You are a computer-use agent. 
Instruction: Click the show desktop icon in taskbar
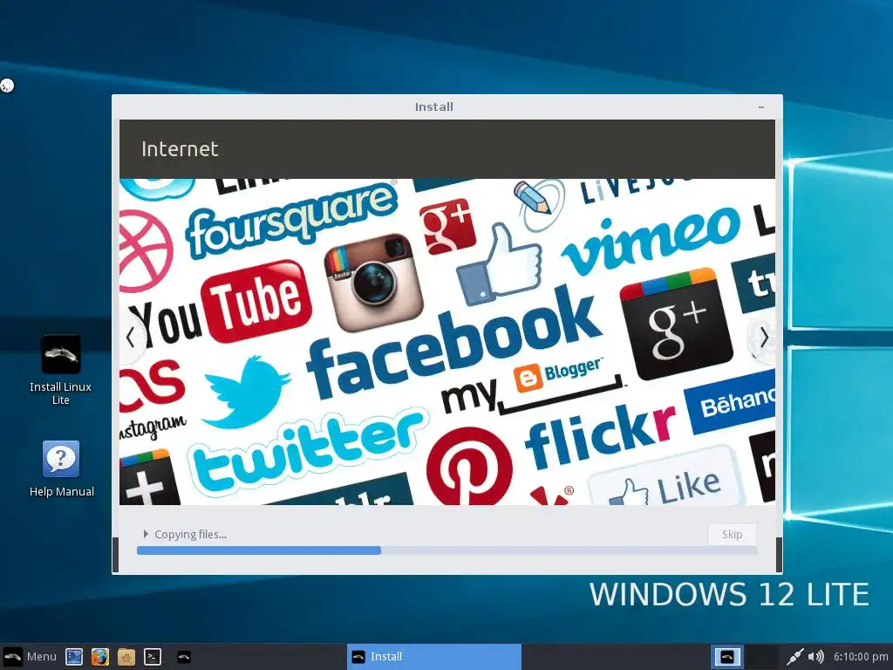pyautogui.click(x=74, y=657)
